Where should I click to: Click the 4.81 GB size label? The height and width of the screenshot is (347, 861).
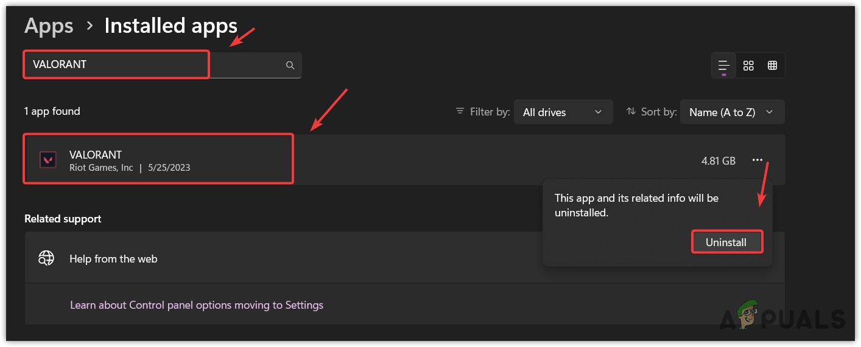coord(718,160)
